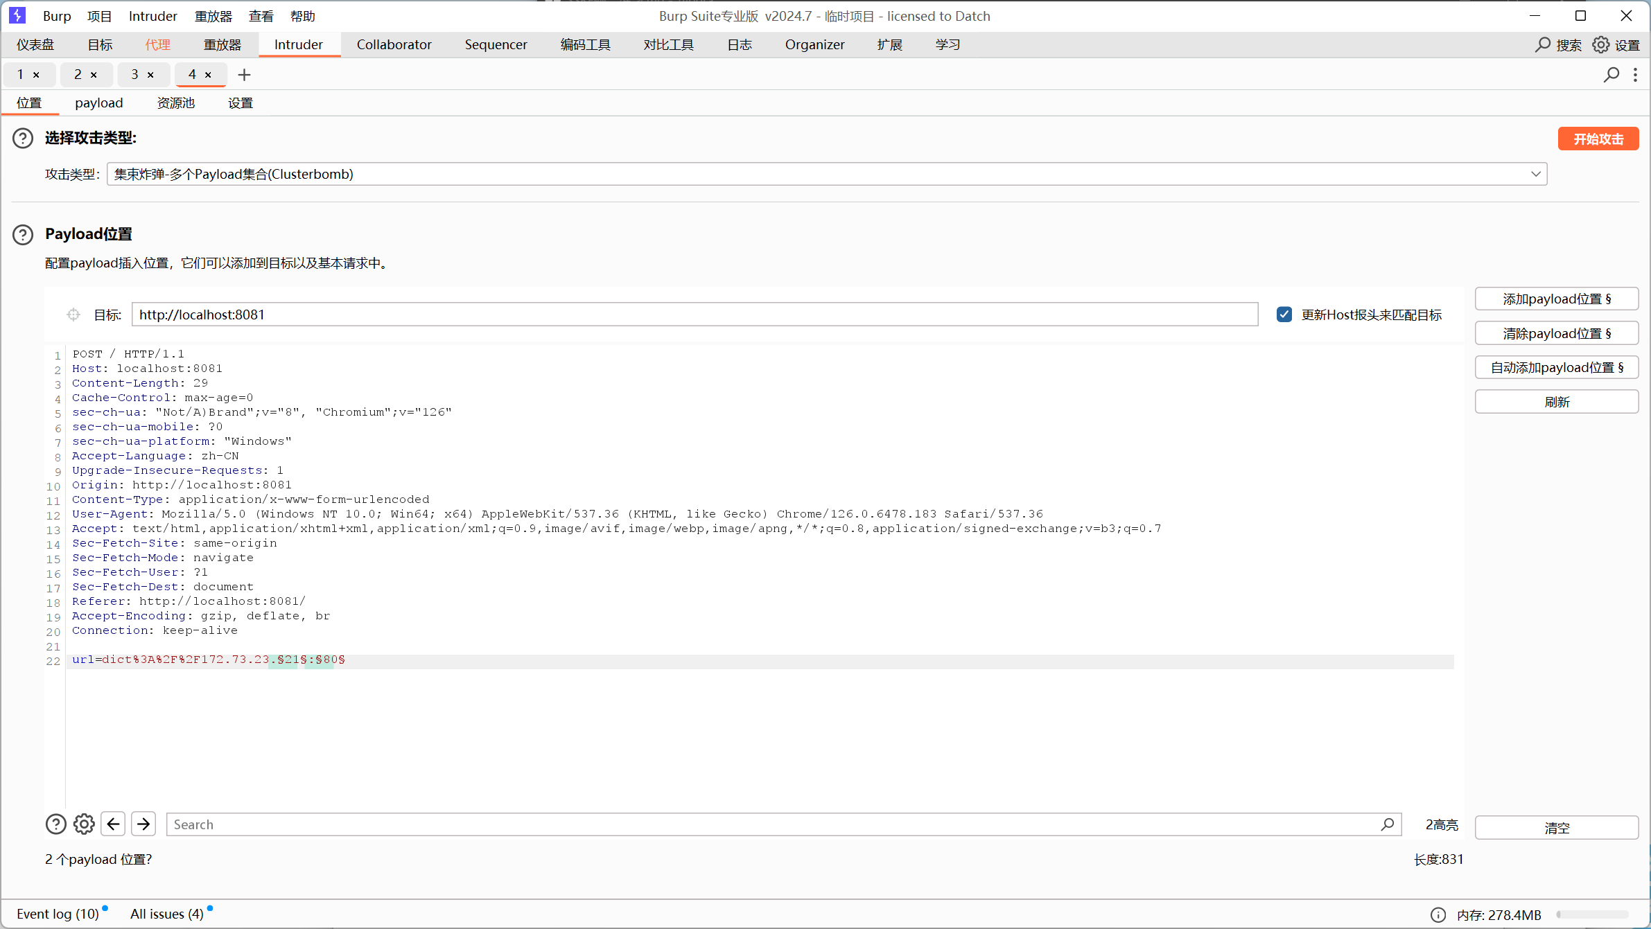Image resolution: width=1651 pixels, height=929 pixels.
Task: Click the memory usage bar at bottom right
Action: coord(1591,914)
